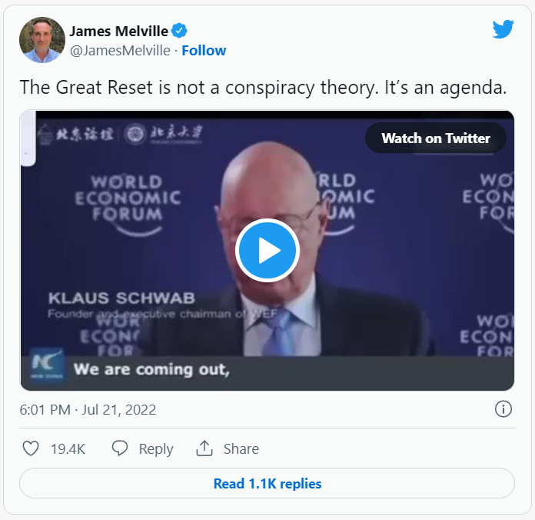Open the @JamesMelville handle link

point(120,51)
